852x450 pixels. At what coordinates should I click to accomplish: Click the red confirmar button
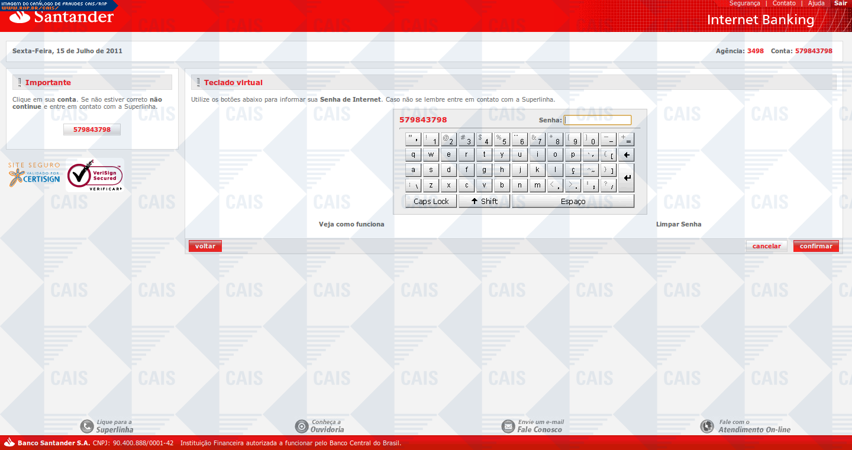(x=816, y=246)
